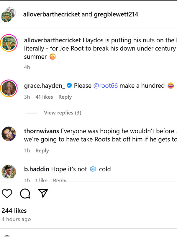The height and width of the screenshot is (237, 177).
Task: Open alloverbarthecricket profile from header
Action: 51,14
